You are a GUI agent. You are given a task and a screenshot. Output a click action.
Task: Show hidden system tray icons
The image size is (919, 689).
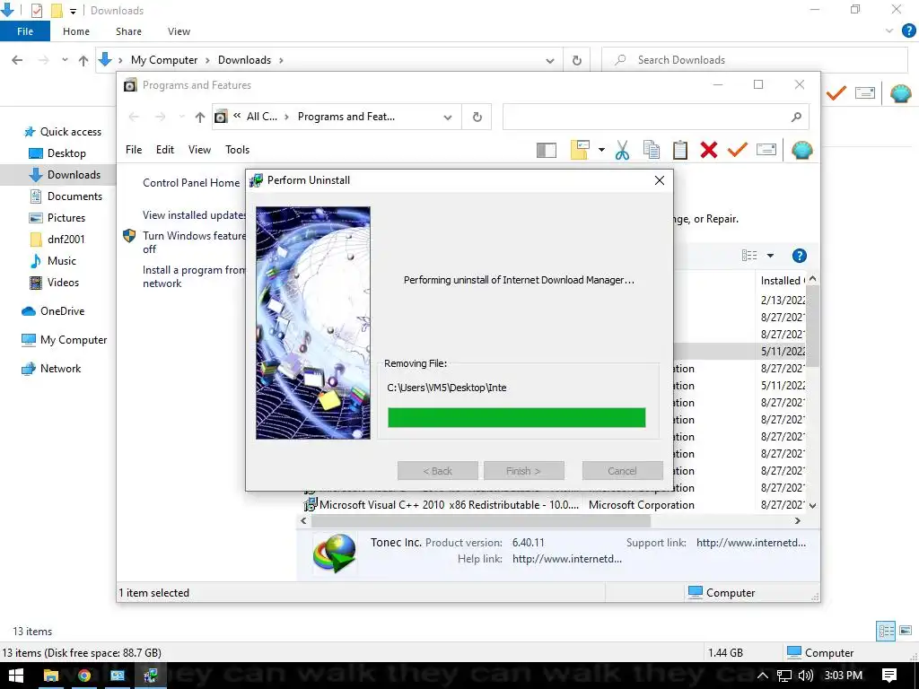click(763, 675)
